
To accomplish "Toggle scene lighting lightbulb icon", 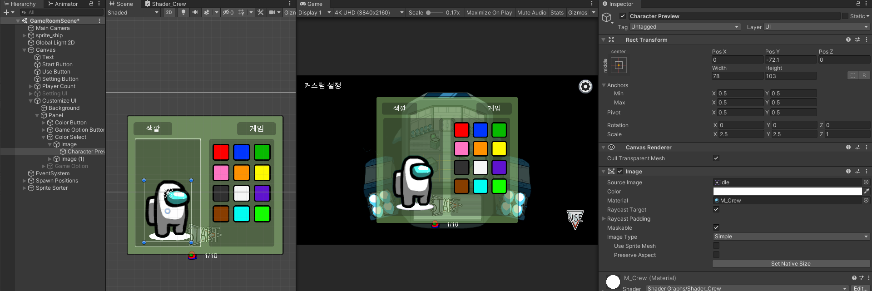I will pyautogui.click(x=183, y=12).
